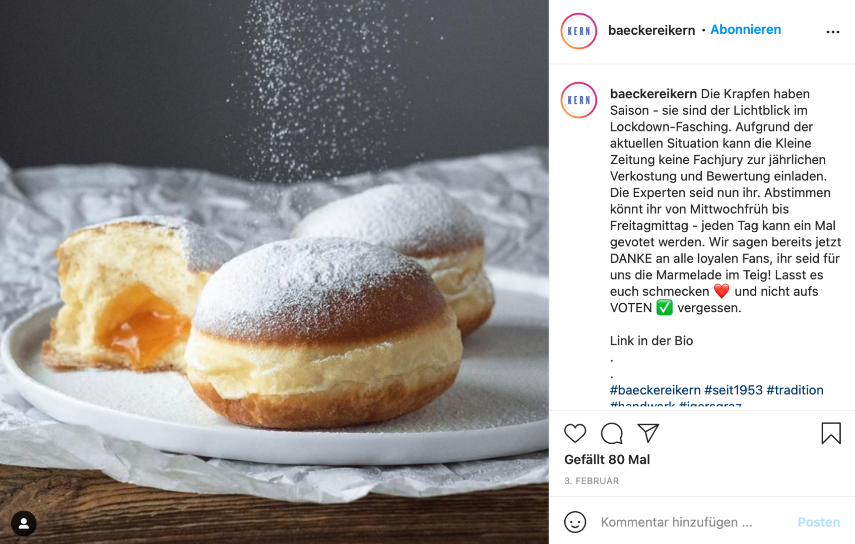This screenshot has width=855, height=544.
Task: Open the Kern profile picture in header
Action: pyautogui.click(x=579, y=31)
